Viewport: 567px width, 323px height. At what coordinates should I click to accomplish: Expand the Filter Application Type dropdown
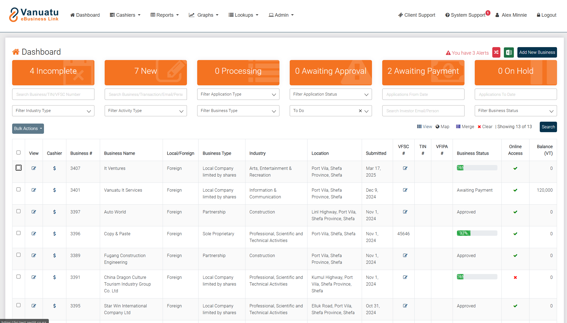click(238, 94)
